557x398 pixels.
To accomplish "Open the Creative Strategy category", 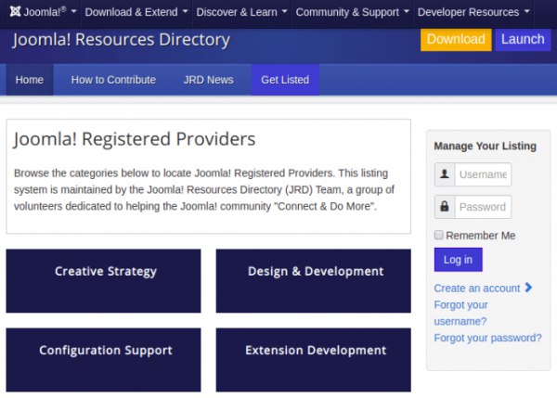I will click(x=103, y=281).
